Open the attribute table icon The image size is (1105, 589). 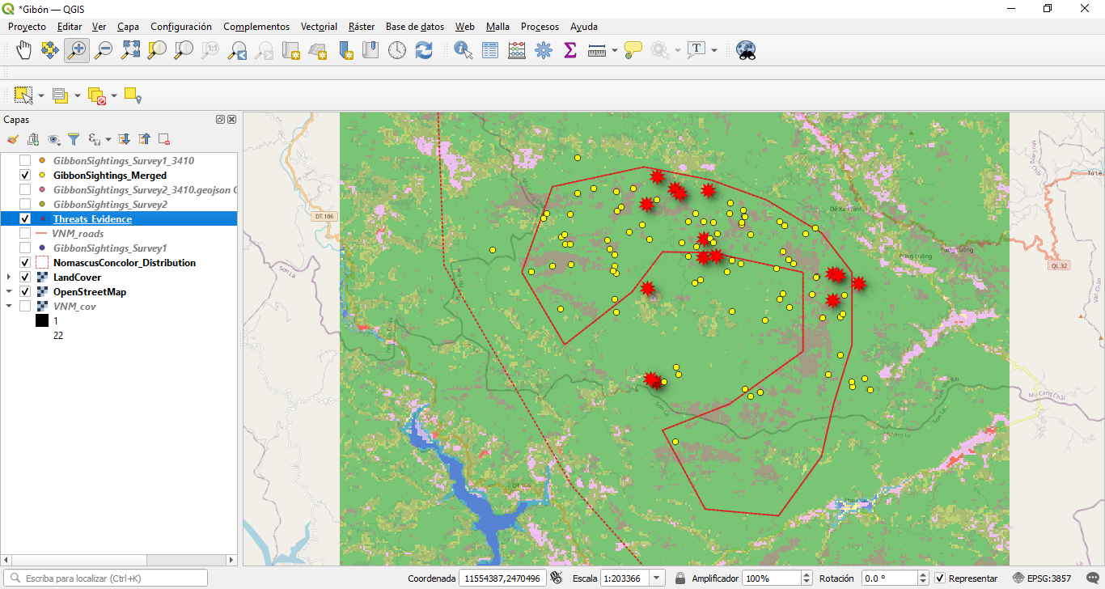tap(490, 50)
